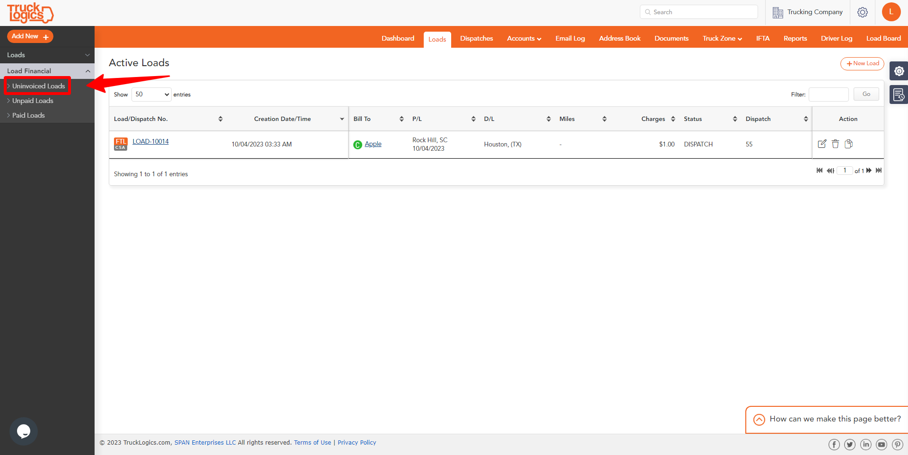Visit TruckLogics on Twitter from the footer
The image size is (908, 455).
click(850, 445)
